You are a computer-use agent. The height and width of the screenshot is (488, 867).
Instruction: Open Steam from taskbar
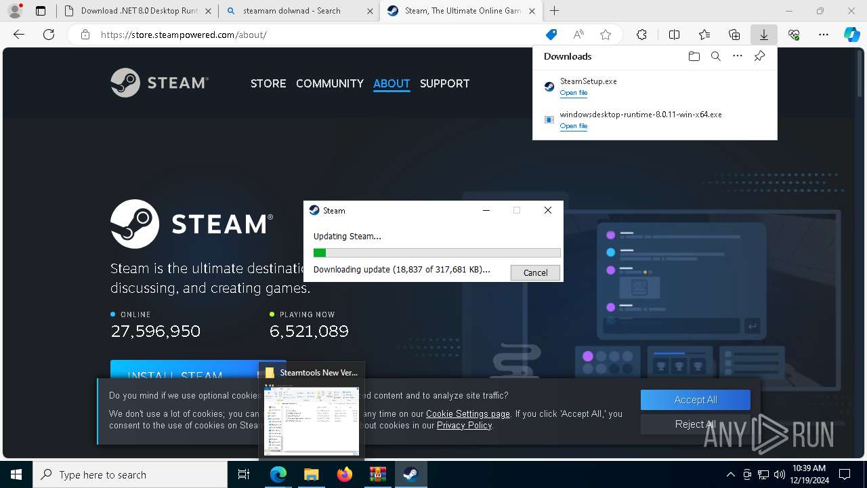coord(410,474)
